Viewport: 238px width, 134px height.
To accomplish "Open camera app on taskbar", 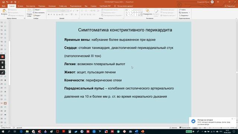I will point(131,131).
